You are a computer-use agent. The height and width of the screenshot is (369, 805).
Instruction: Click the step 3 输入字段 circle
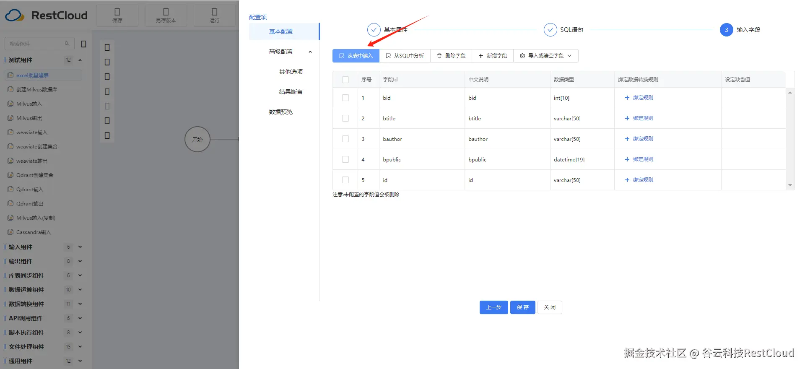click(727, 30)
